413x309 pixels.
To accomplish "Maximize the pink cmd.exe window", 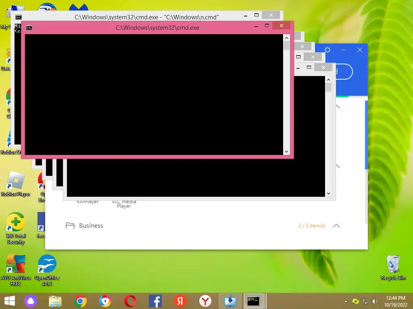I will click(267, 25).
